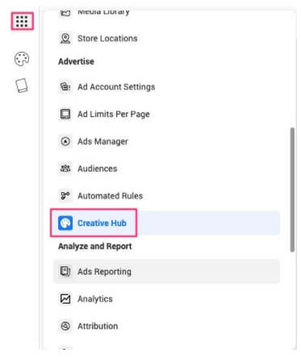Image resolution: width=301 pixels, height=361 pixels.
Task: Click the Ads Manager compass icon
Action: (x=65, y=141)
